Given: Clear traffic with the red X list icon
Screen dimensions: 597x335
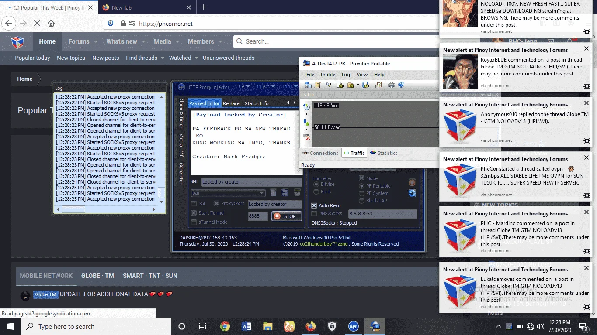Looking at the screenshot, I should pos(306,137).
